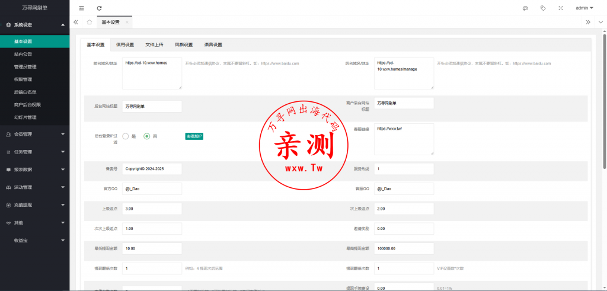
Task: Toggle fullscreen with the expand icon
Action: coord(561,8)
